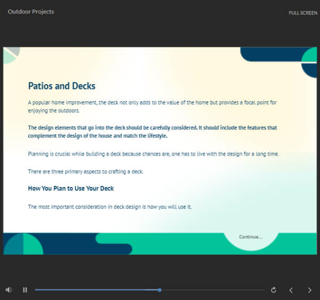Click the Continue... button
This screenshot has height=300, width=320.
(250, 237)
